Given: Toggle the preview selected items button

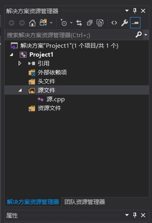Looking at the screenshot, I should click(x=135, y=23).
